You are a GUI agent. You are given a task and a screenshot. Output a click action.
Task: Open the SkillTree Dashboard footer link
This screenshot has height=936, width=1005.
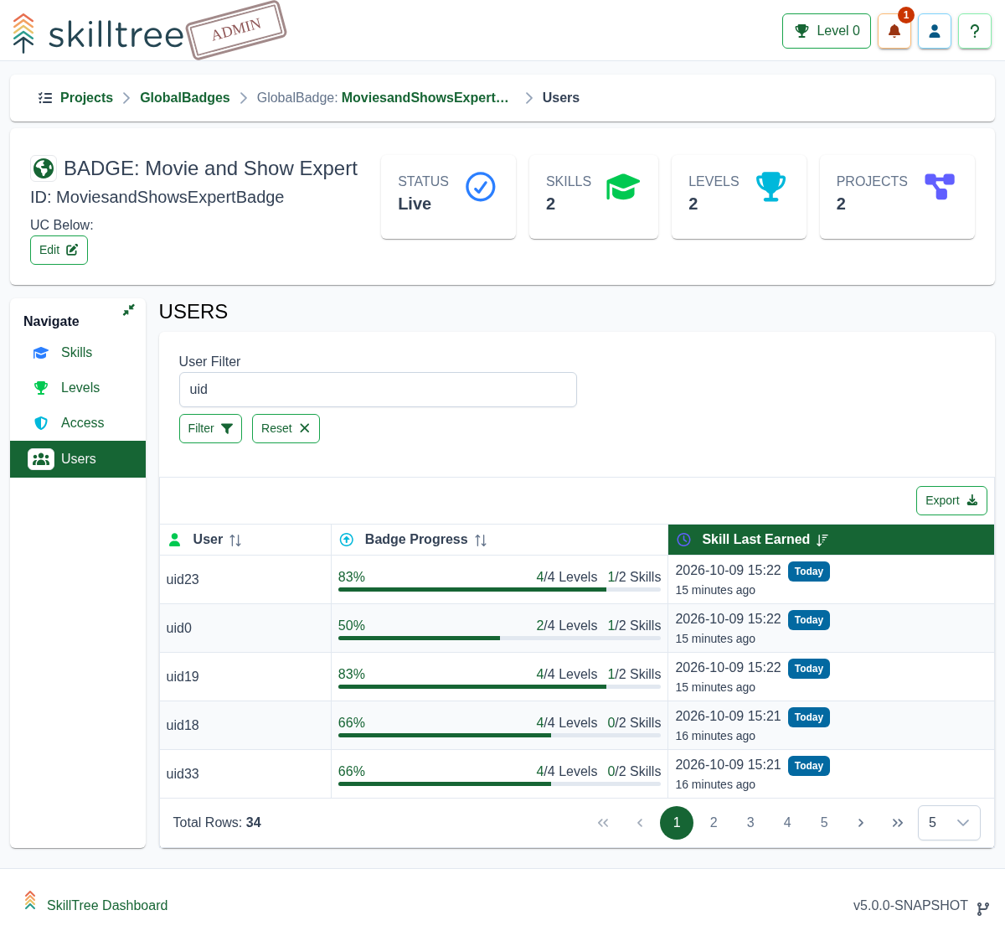point(107,906)
